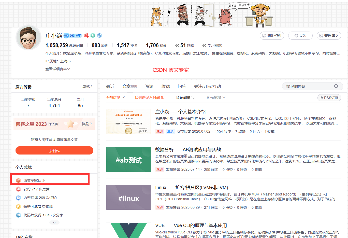Viewport: 348px width, 238px height.
Task: Click the 获得 717 次点赞 likes icon
Action: pyautogui.click(x=18, y=189)
